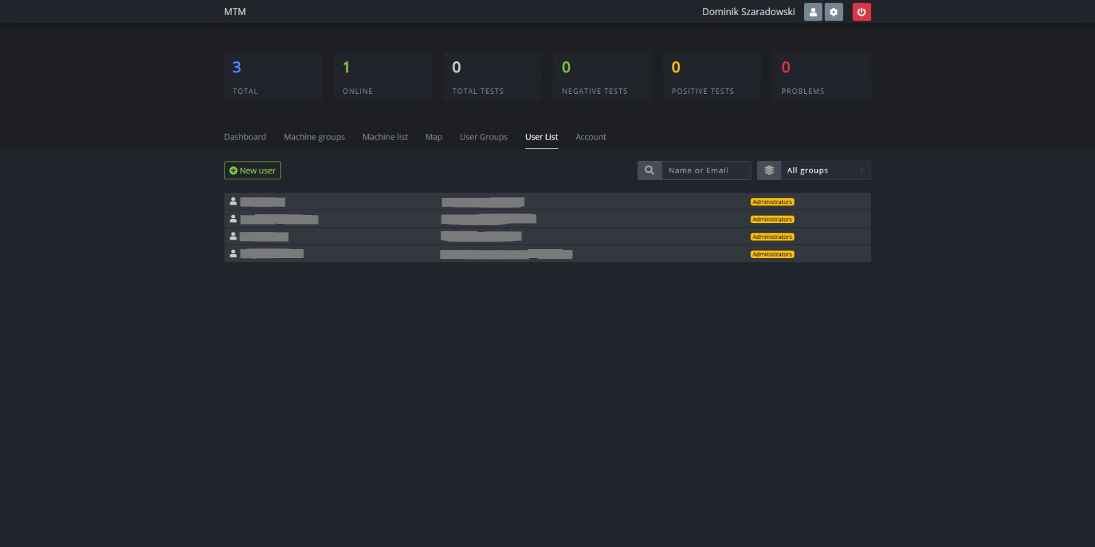
Task: Click the Problems counter card
Action: [821, 77]
